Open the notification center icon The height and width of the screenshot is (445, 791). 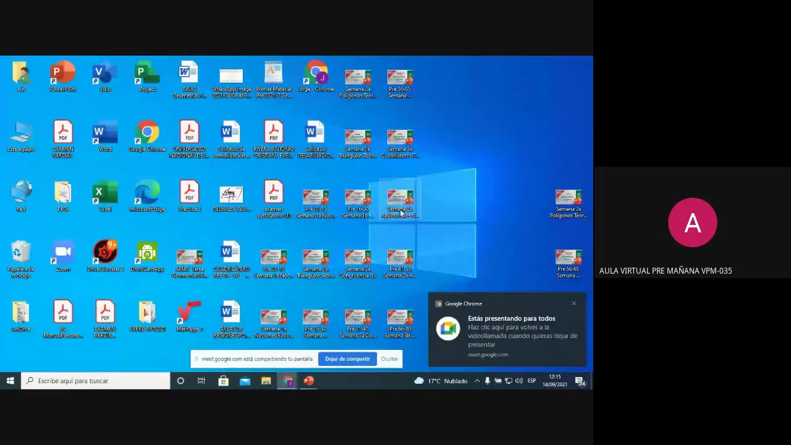click(x=580, y=381)
